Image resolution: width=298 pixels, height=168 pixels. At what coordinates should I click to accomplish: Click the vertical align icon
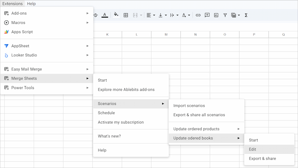[x=161, y=15]
